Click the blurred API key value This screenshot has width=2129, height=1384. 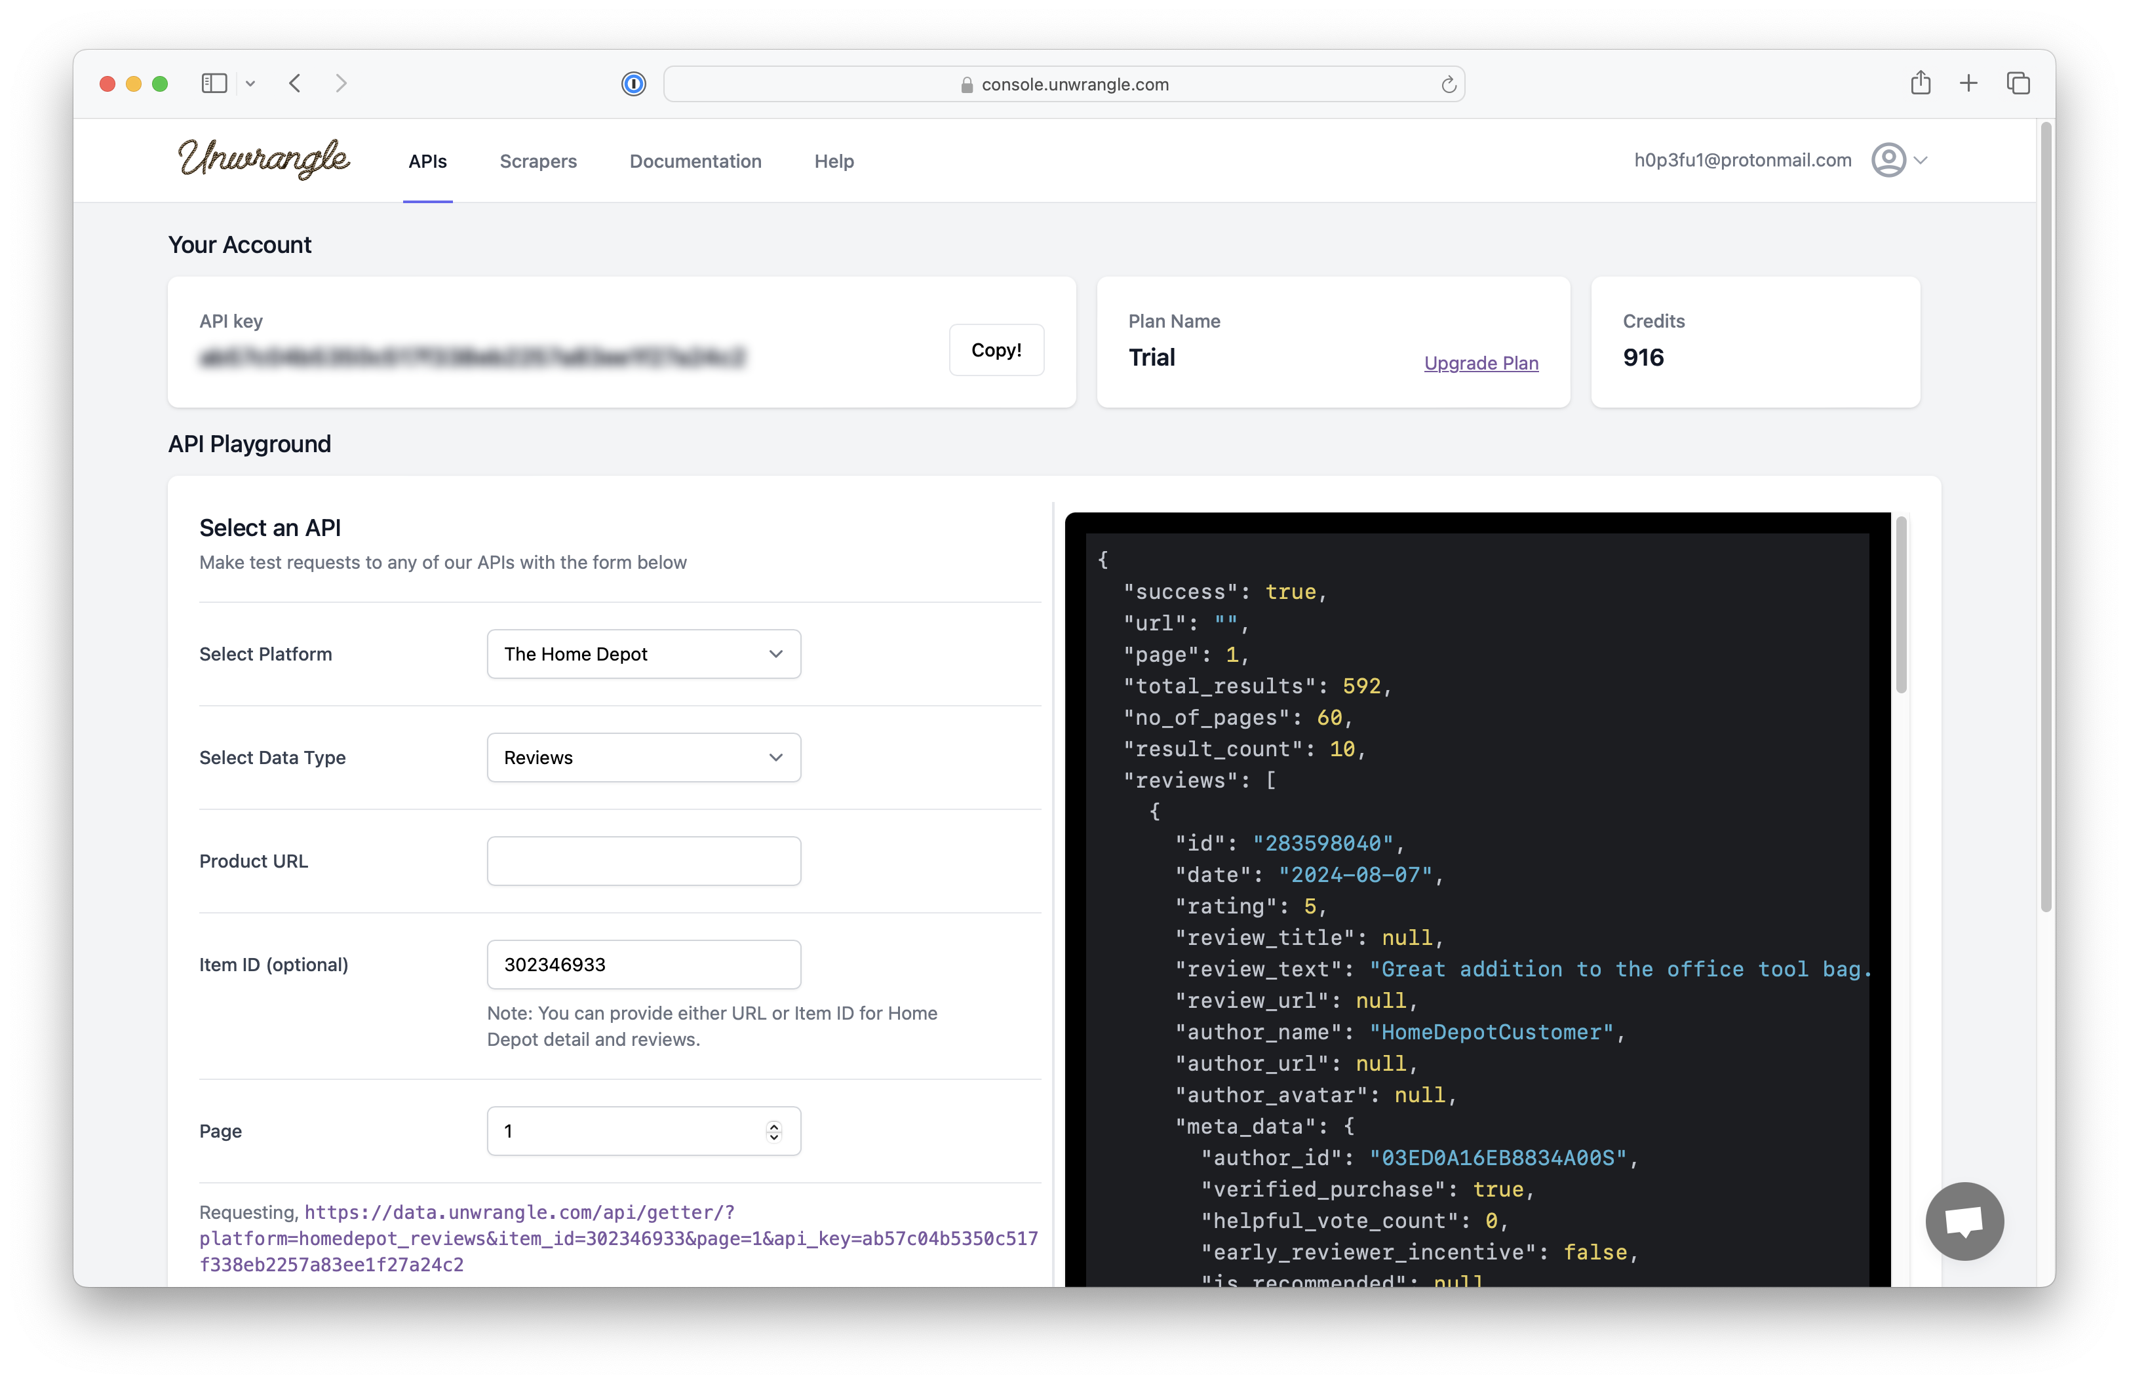[x=471, y=358]
